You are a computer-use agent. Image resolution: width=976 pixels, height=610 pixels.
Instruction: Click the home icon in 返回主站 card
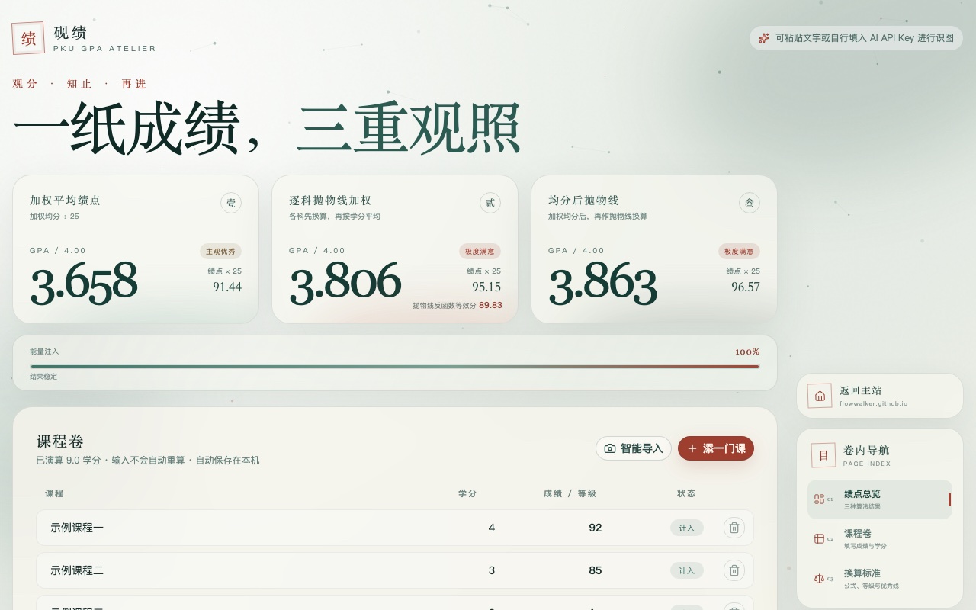pos(820,396)
